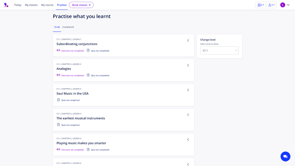Click quiz icon for Playing music lesson

point(88,150)
